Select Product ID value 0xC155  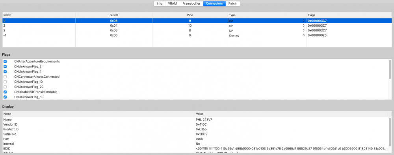point(201,129)
